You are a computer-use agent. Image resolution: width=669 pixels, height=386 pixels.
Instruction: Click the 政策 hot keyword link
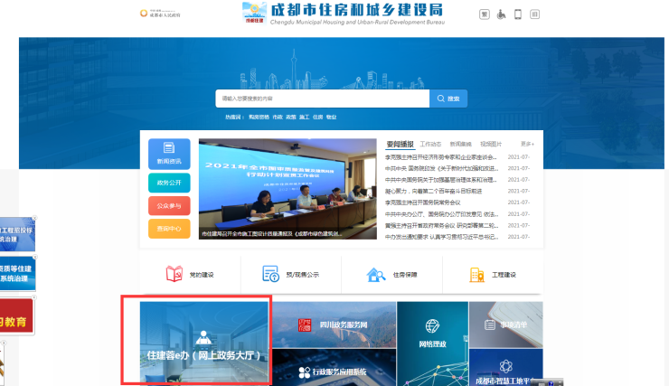291,117
